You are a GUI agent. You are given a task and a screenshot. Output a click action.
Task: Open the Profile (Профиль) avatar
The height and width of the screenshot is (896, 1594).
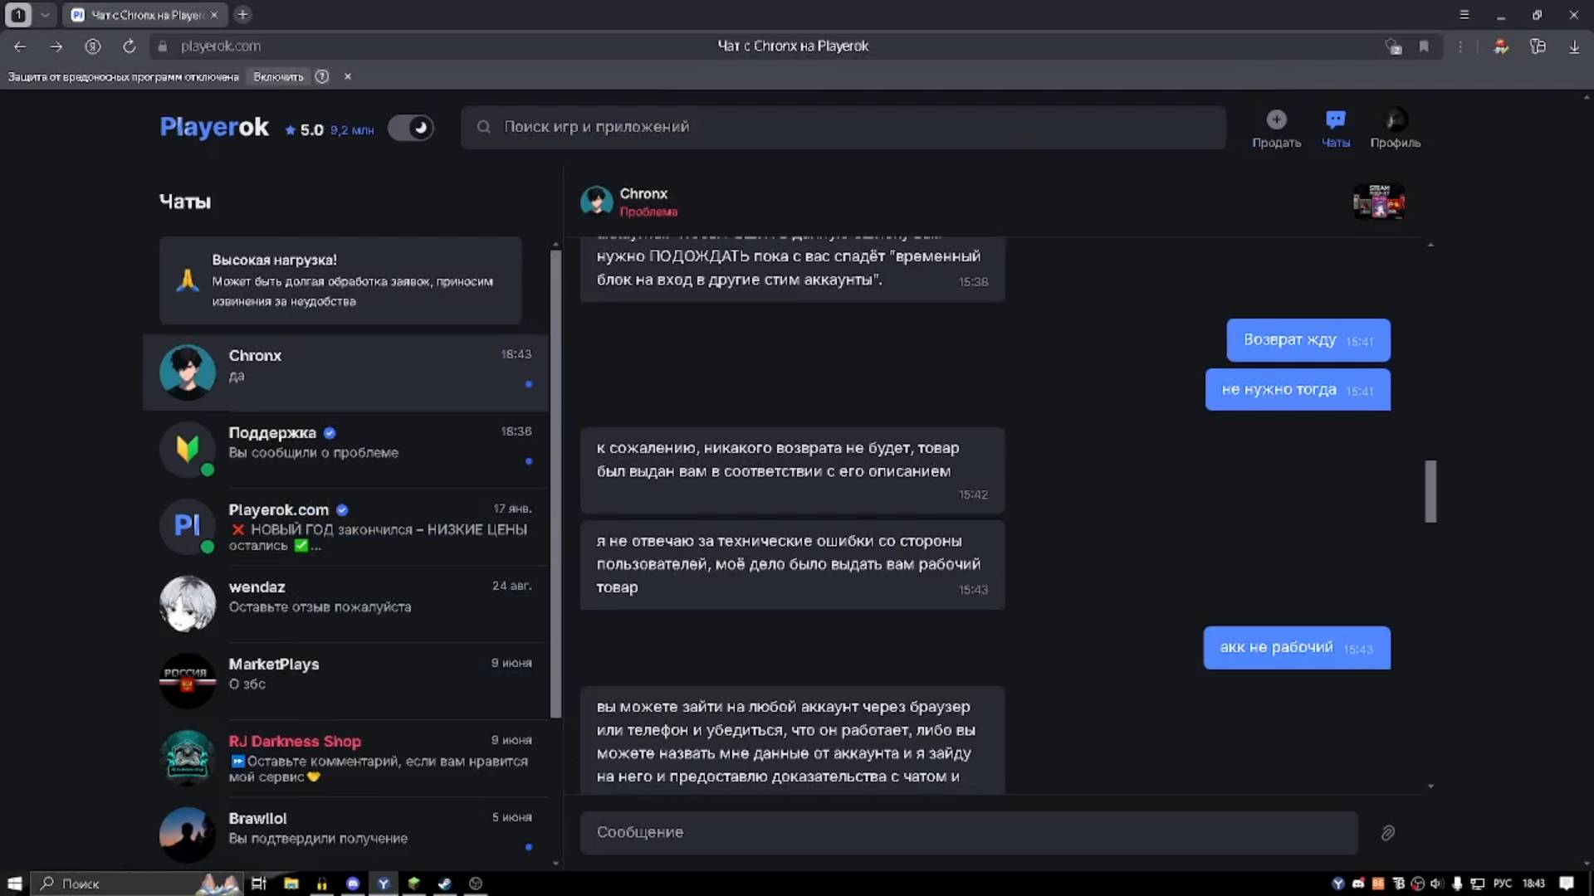point(1396,120)
